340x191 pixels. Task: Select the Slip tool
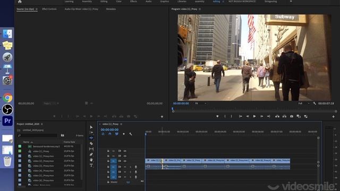coord(91,149)
